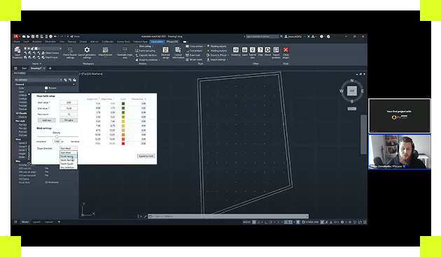Viewport: 441px width, 257px height.
Task: Click Make Current layer button
Action: click(x=50, y=53)
